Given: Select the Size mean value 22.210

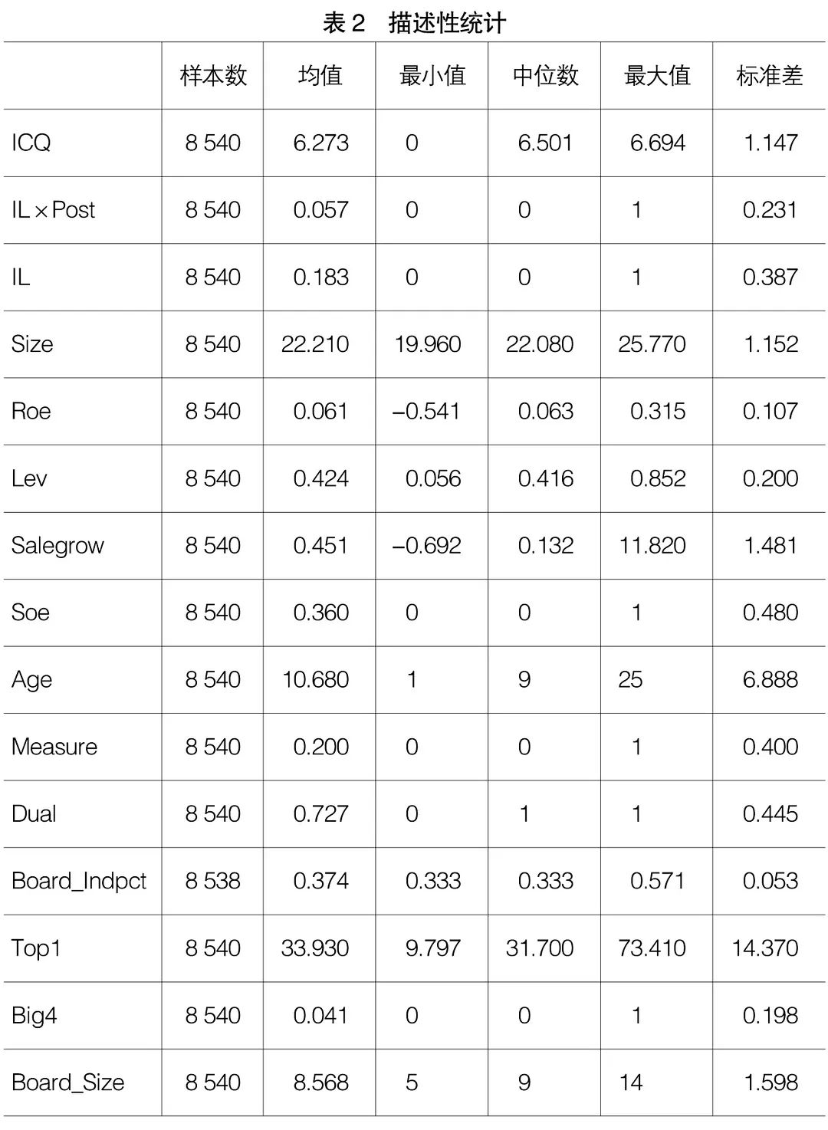Looking at the screenshot, I should tap(315, 344).
